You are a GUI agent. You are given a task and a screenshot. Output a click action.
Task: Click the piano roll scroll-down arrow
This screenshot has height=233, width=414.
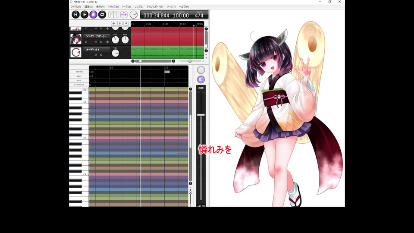click(x=190, y=183)
